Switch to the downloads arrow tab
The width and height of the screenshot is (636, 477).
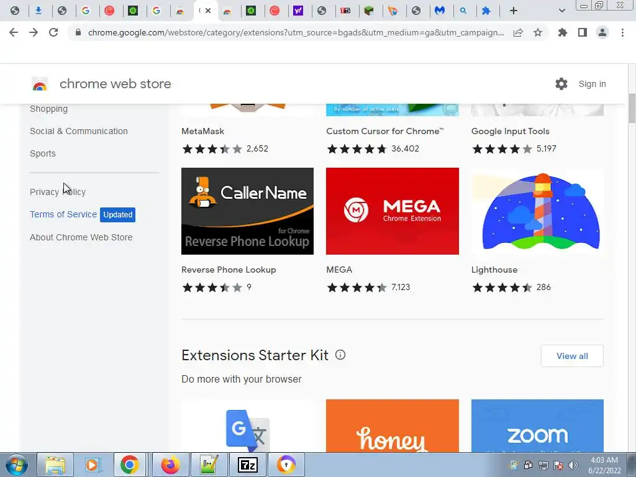pyautogui.click(x=39, y=11)
